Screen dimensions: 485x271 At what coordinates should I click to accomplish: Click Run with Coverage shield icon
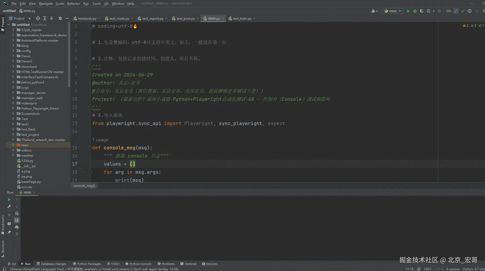point(422,11)
